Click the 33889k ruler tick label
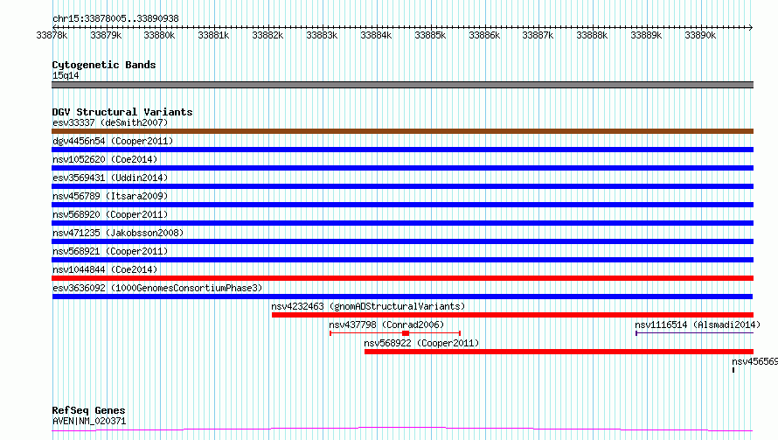778x440 pixels. tap(646, 35)
